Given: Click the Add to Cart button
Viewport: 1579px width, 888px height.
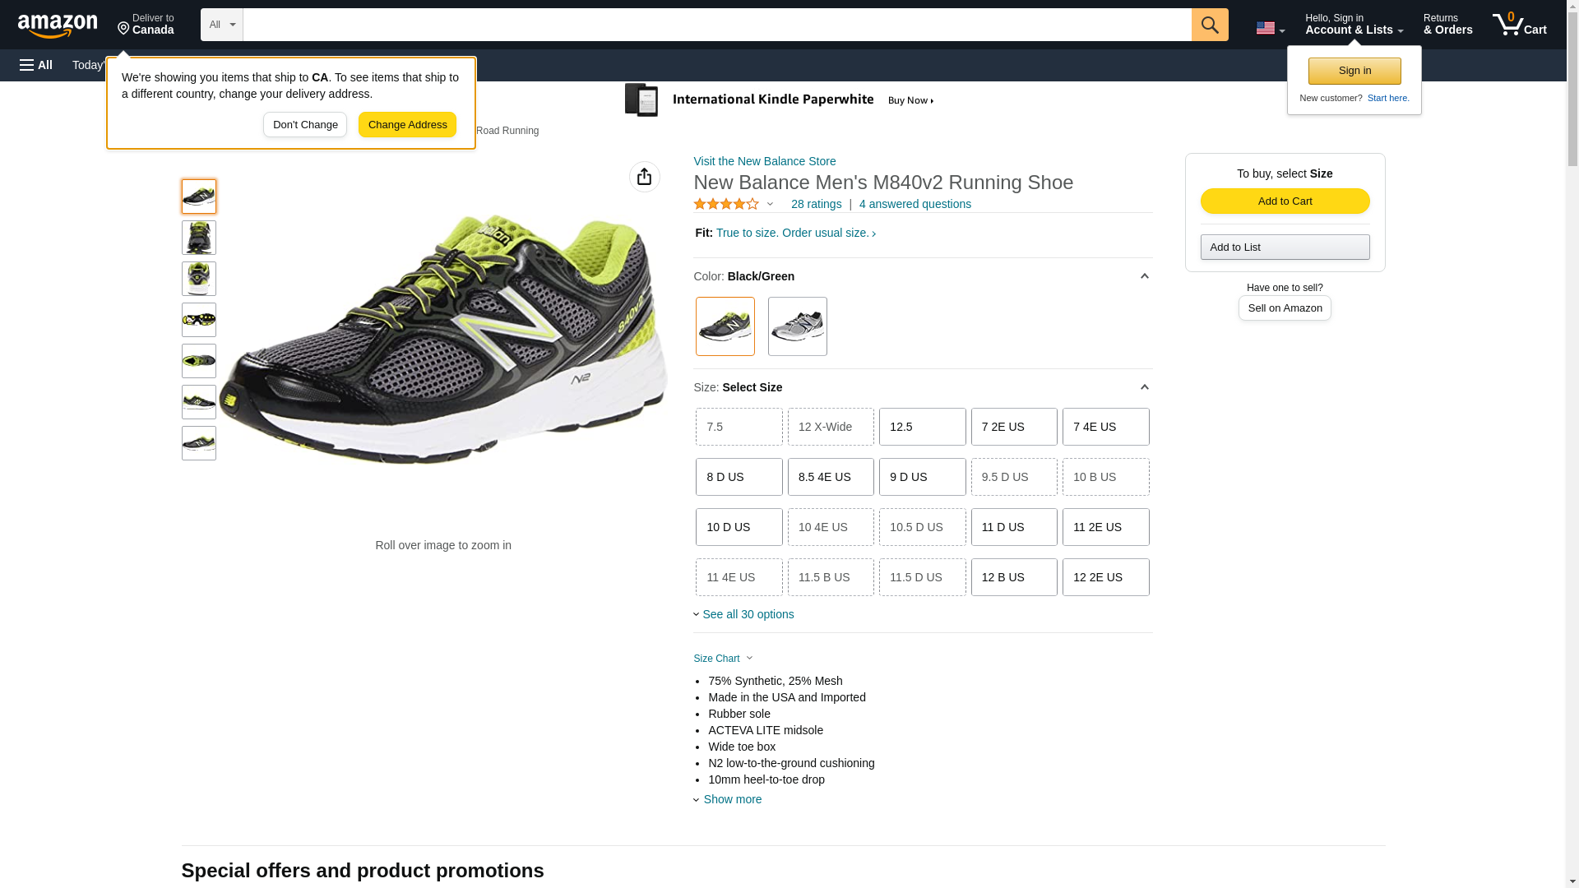Looking at the screenshot, I should [x=1285, y=201].
